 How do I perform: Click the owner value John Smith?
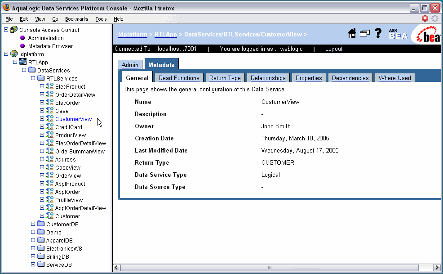pos(276,126)
